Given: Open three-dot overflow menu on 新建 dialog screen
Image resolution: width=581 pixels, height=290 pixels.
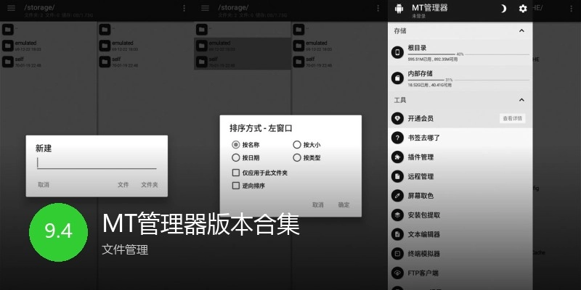Looking at the screenshot, I should click(x=184, y=8).
